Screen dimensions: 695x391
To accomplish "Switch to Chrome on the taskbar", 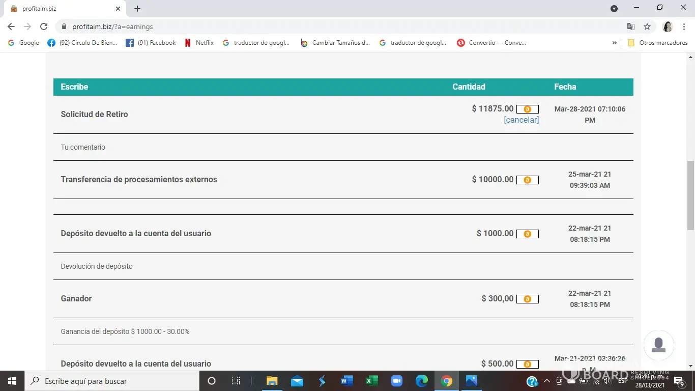I will [446, 381].
